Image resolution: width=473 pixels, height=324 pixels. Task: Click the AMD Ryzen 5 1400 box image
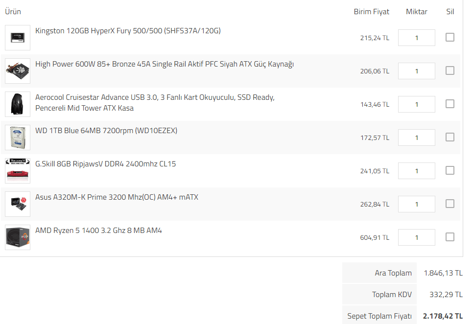click(18, 237)
